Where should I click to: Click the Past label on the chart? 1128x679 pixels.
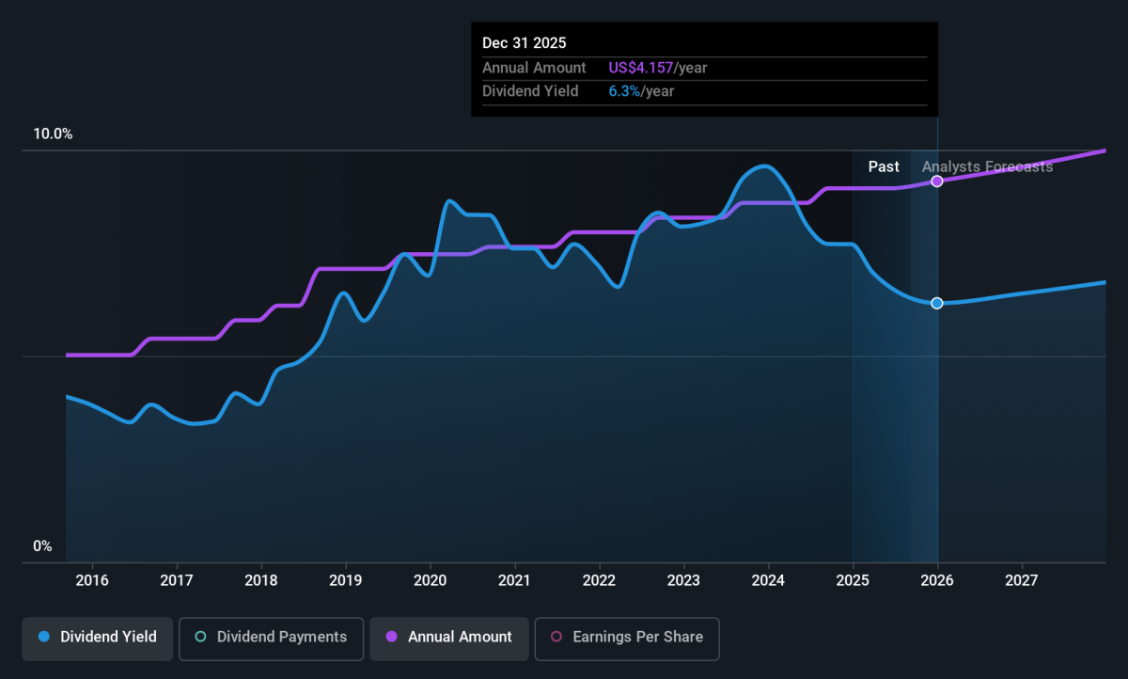(884, 167)
